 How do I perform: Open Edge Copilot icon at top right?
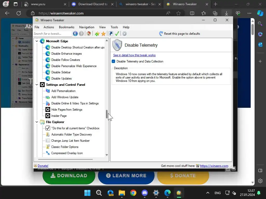pos(260,13)
